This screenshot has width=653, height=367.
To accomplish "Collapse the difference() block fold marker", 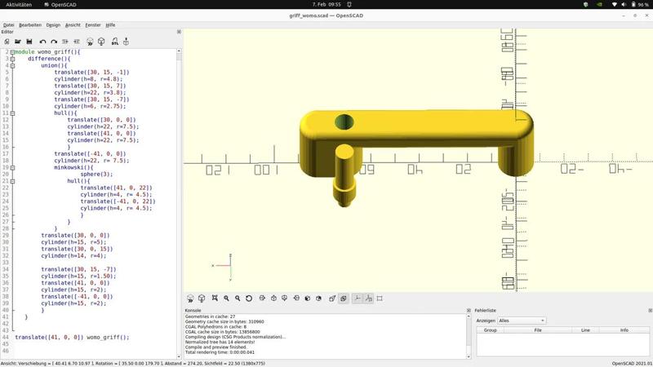I will click(12, 59).
